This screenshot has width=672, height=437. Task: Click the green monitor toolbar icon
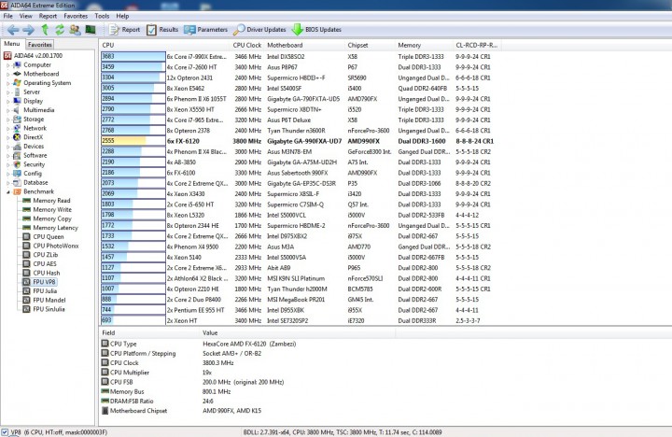click(91, 29)
